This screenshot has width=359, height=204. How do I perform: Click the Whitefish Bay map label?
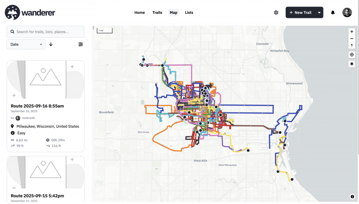(x=280, y=51)
